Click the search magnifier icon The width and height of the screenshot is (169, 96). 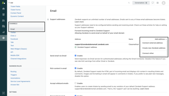pos(129,3)
